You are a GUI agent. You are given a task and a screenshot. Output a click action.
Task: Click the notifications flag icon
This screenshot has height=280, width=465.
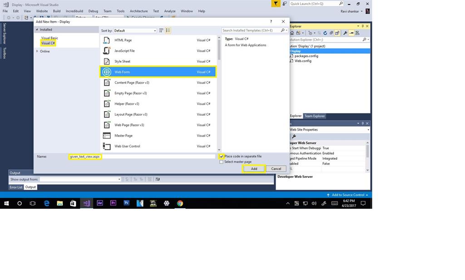(276, 4)
